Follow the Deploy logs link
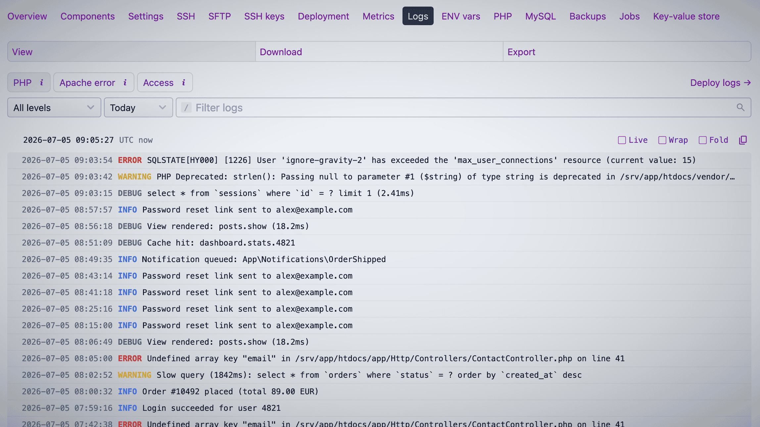The image size is (760, 427). [720, 83]
